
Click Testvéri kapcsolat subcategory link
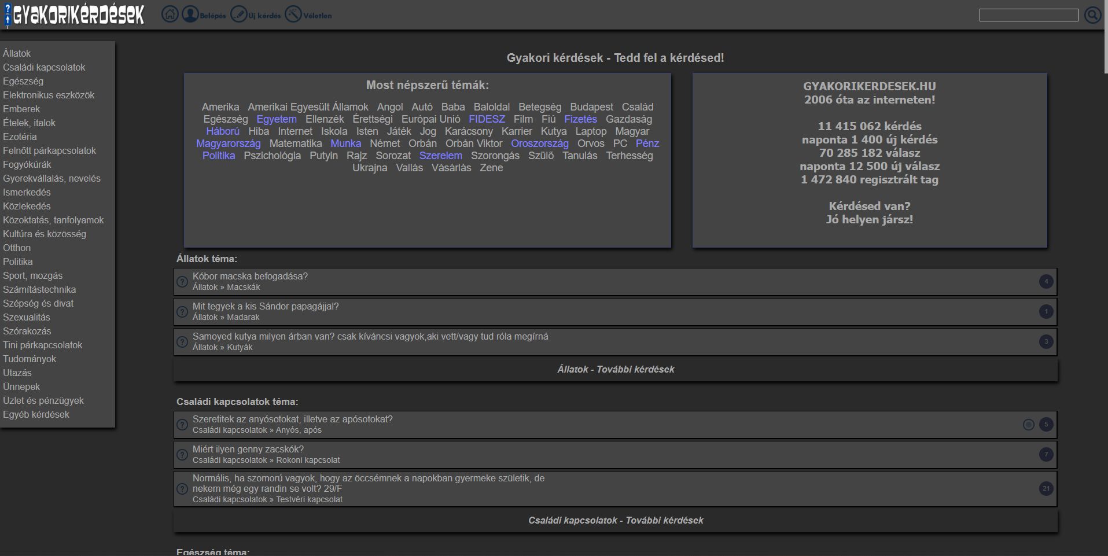pyautogui.click(x=309, y=499)
